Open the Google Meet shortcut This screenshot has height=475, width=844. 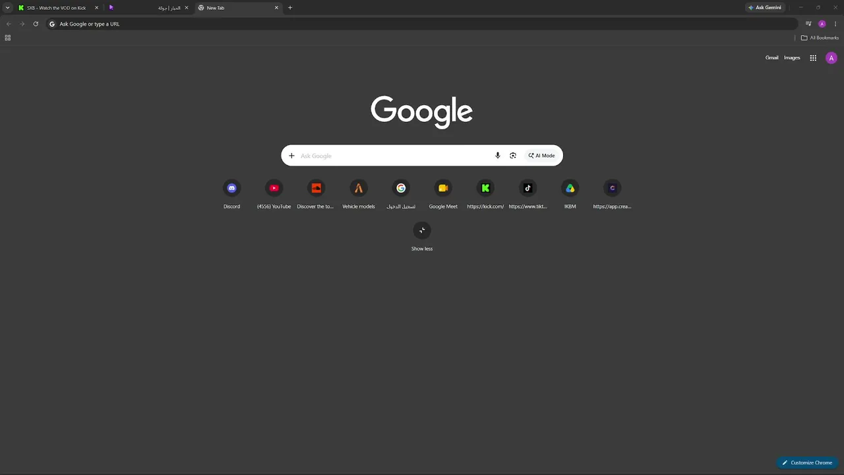(x=443, y=194)
